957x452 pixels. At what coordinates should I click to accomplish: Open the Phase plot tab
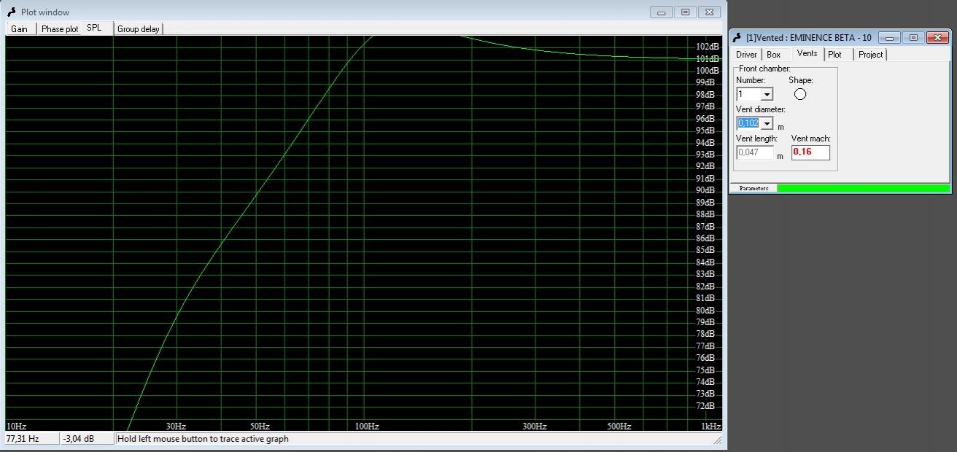pos(59,29)
